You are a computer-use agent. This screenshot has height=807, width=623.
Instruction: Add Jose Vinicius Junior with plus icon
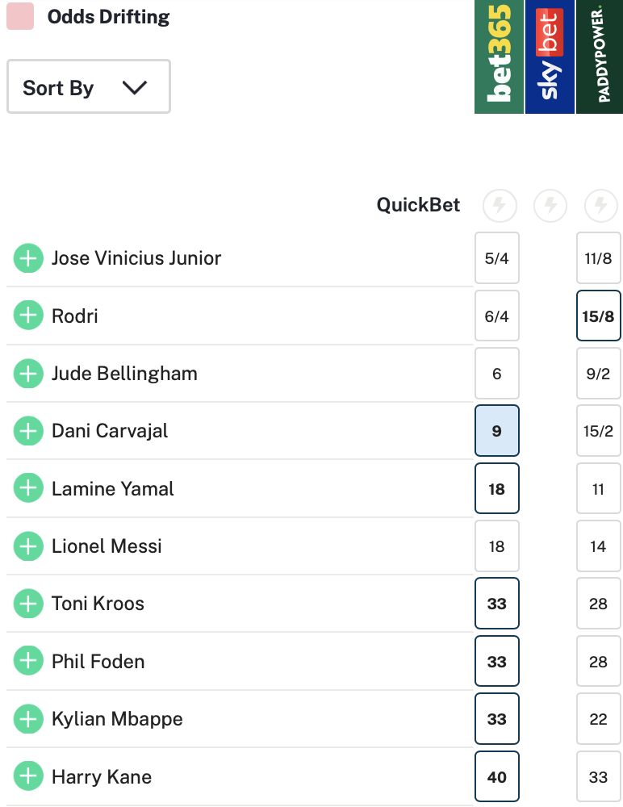28,258
